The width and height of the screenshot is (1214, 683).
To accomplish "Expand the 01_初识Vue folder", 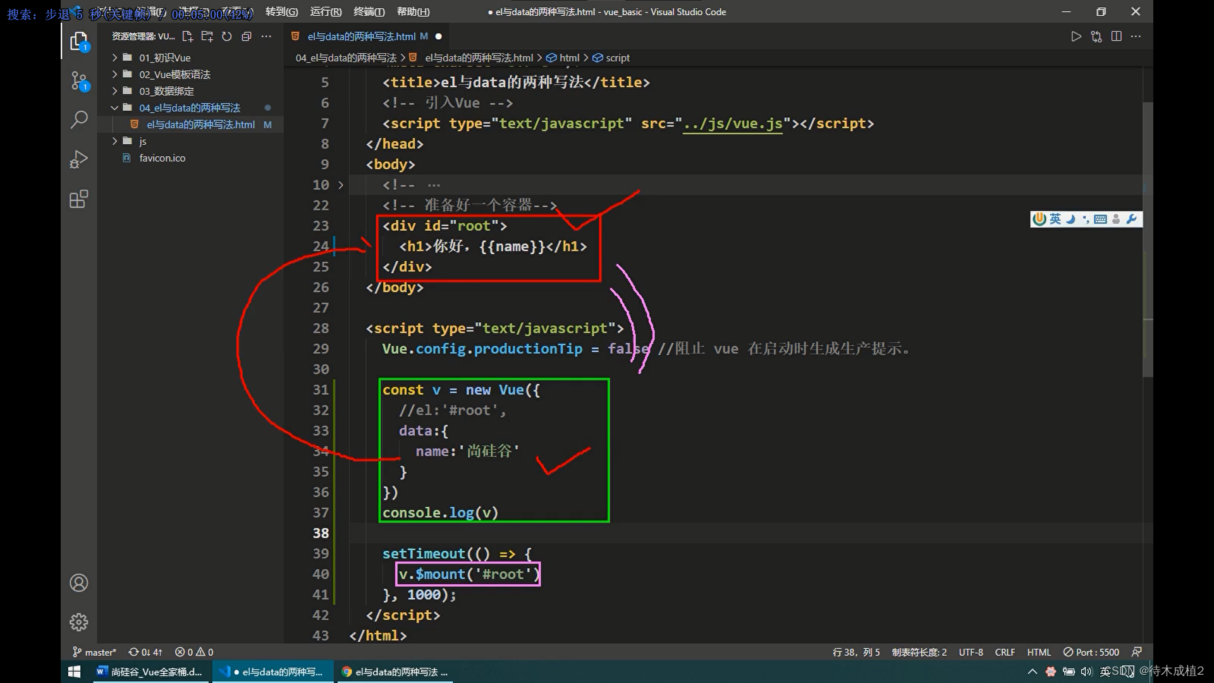I will tap(190, 58).
